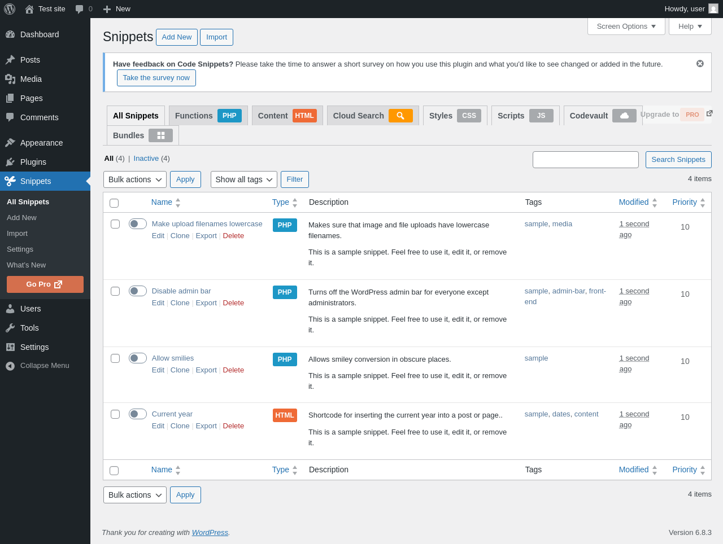723x544 pixels.
Task: Click Take the survey now
Action: coord(156,78)
